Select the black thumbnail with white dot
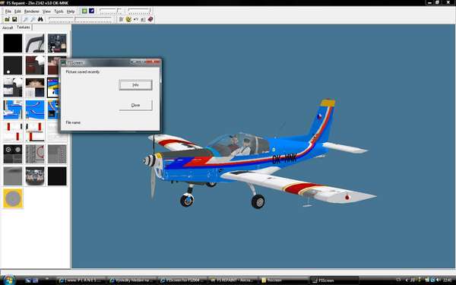The height and width of the screenshot is (285, 456). point(12,65)
